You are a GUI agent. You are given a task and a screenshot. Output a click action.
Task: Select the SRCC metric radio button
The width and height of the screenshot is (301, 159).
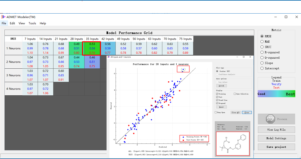[x=262, y=47]
